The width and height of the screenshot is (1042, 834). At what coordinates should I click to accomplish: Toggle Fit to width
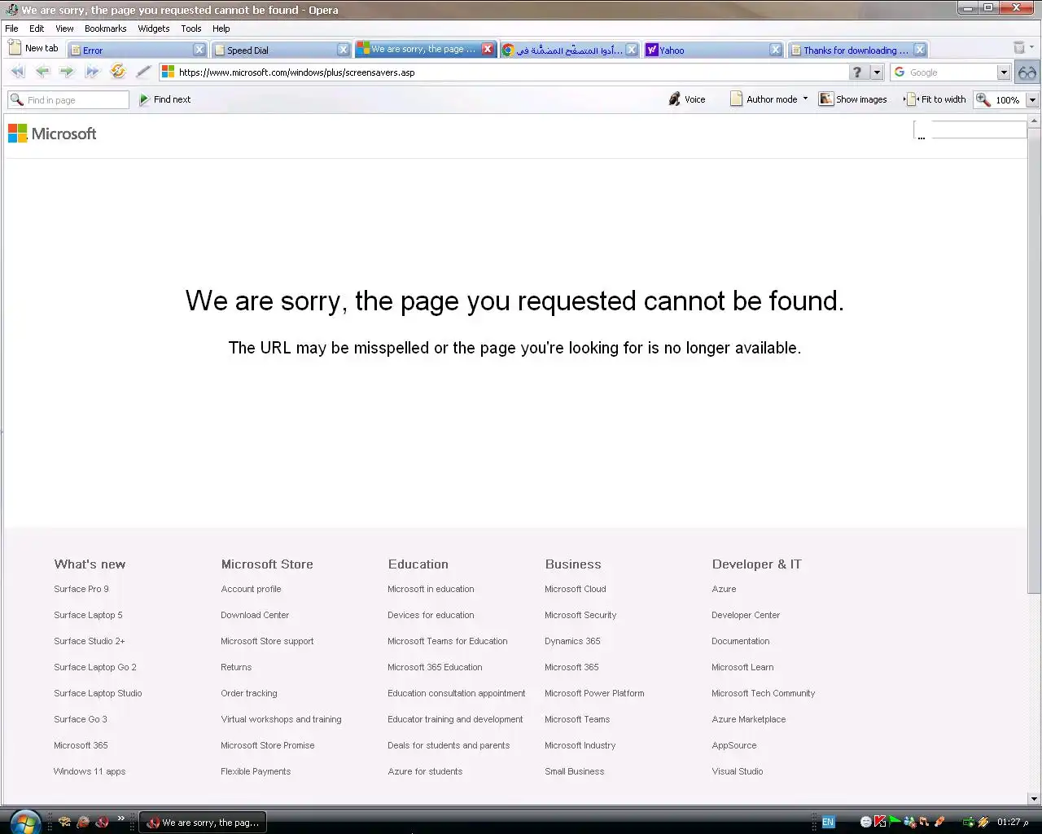(935, 99)
